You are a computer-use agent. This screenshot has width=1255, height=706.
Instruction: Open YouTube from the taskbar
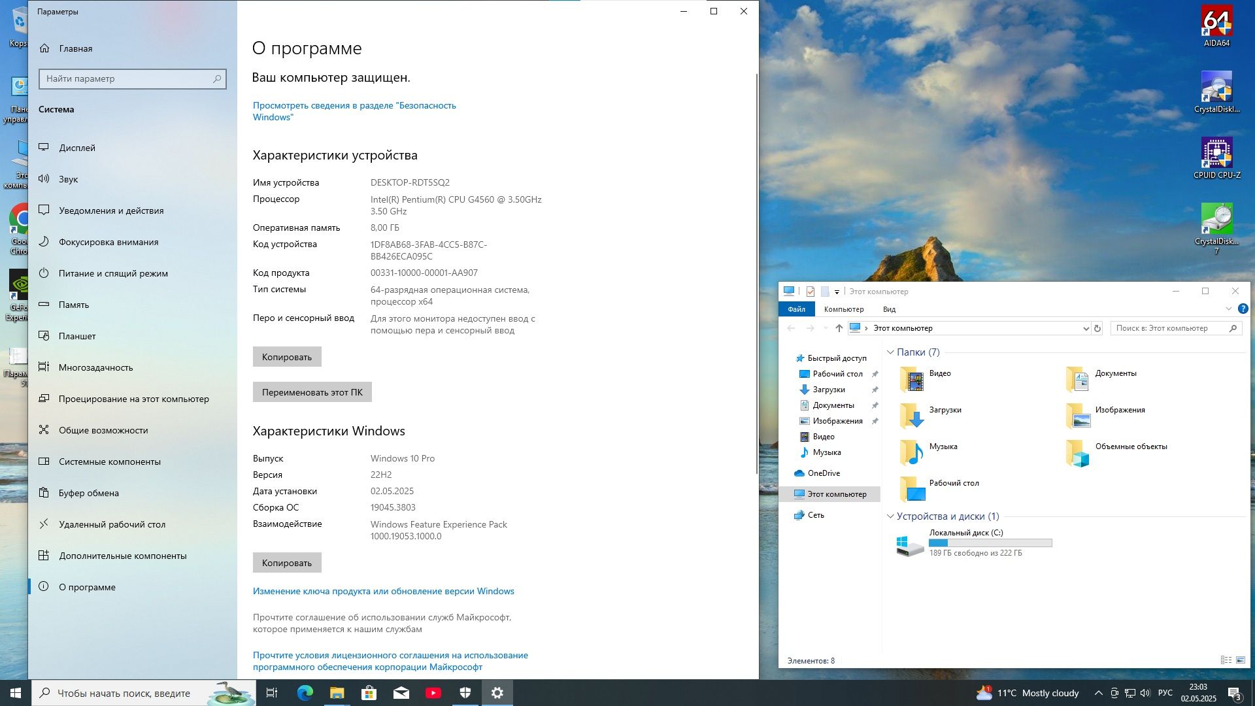coord(433,693)
